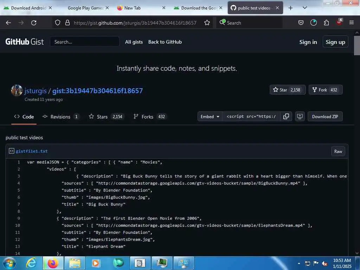This screenshot has width=360, height=270.
Task: Close the public test videos tab
Action: 277,8
